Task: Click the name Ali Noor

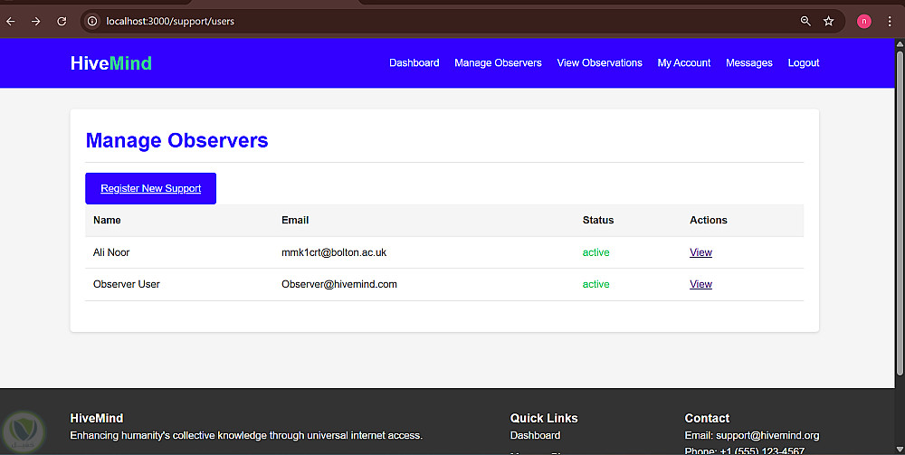Action: click(111, 252)
